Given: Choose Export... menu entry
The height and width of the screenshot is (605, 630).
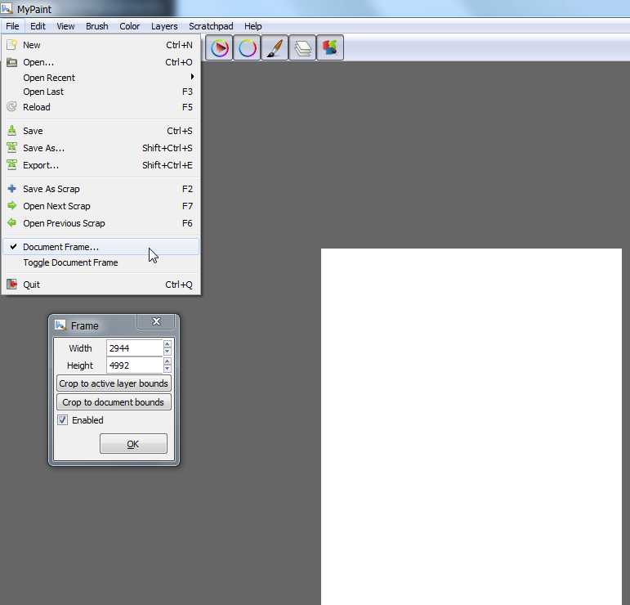Looking at the screenshot, I should click(x=101, y=165).
